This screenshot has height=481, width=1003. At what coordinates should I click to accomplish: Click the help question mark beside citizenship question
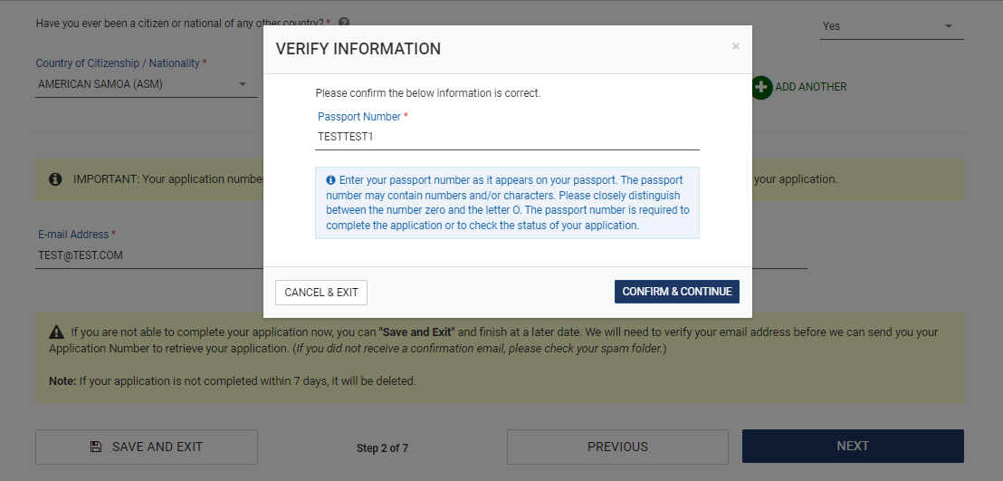[344, 23]
